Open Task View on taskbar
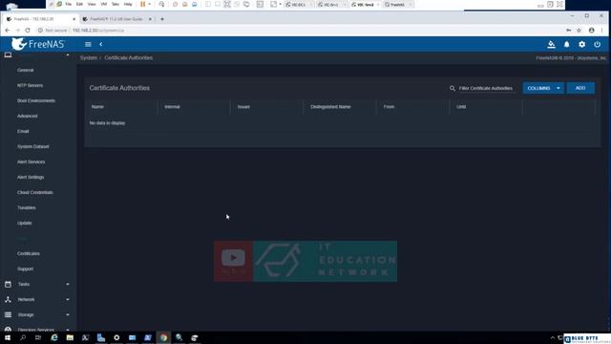 pos(38,337)
